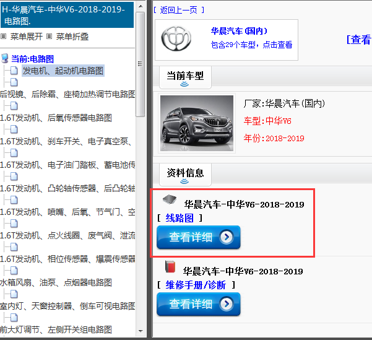
Task: Open 1.6T发动机、后氧传感器电路图
Action: click(x=56, y=118)
